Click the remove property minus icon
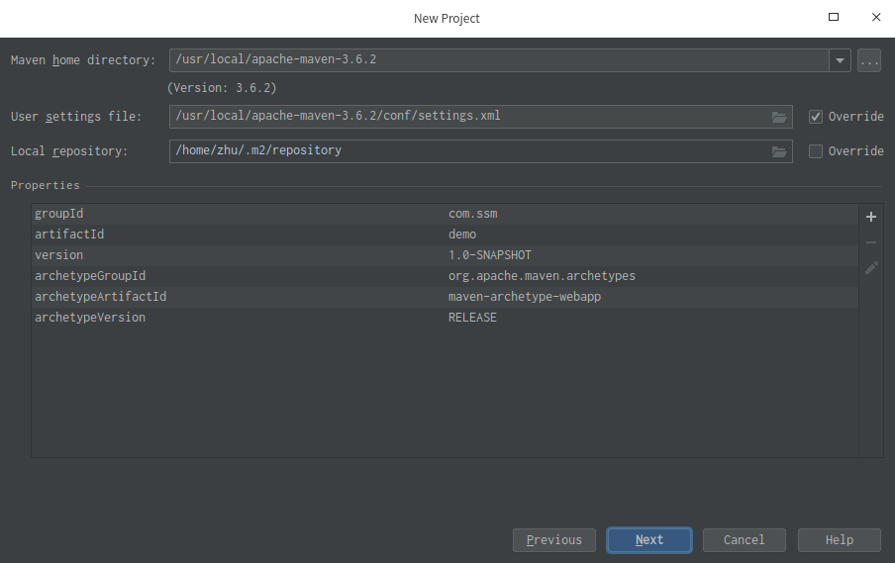The width and height of the screenshot is (895, 563). click(871, 242)
